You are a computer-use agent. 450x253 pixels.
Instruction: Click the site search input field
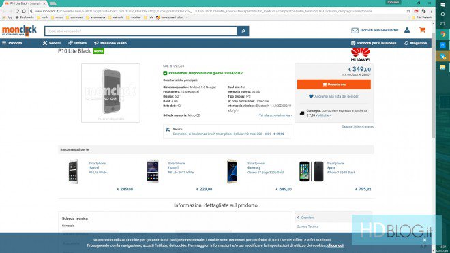click(x=141, y=31)
